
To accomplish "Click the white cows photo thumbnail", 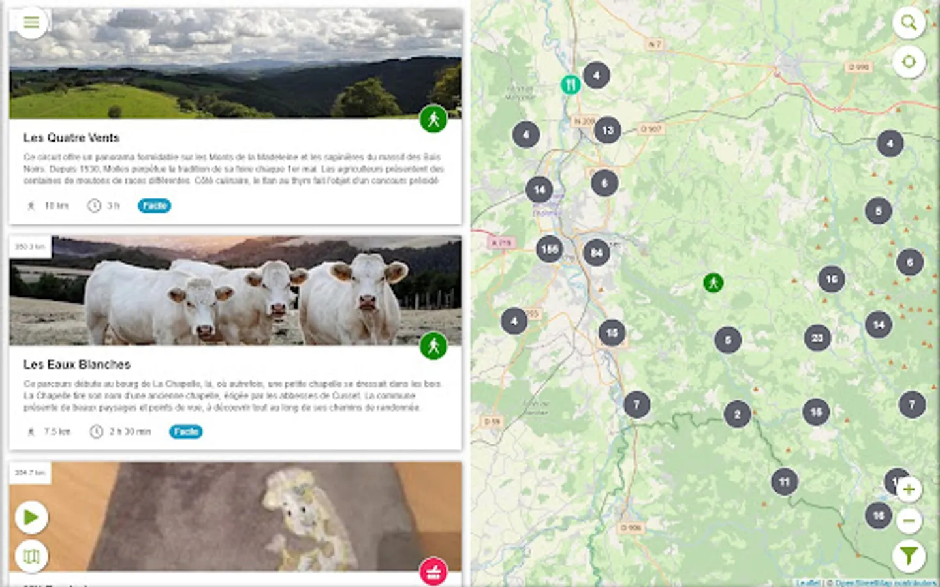I will coord(235,290).
